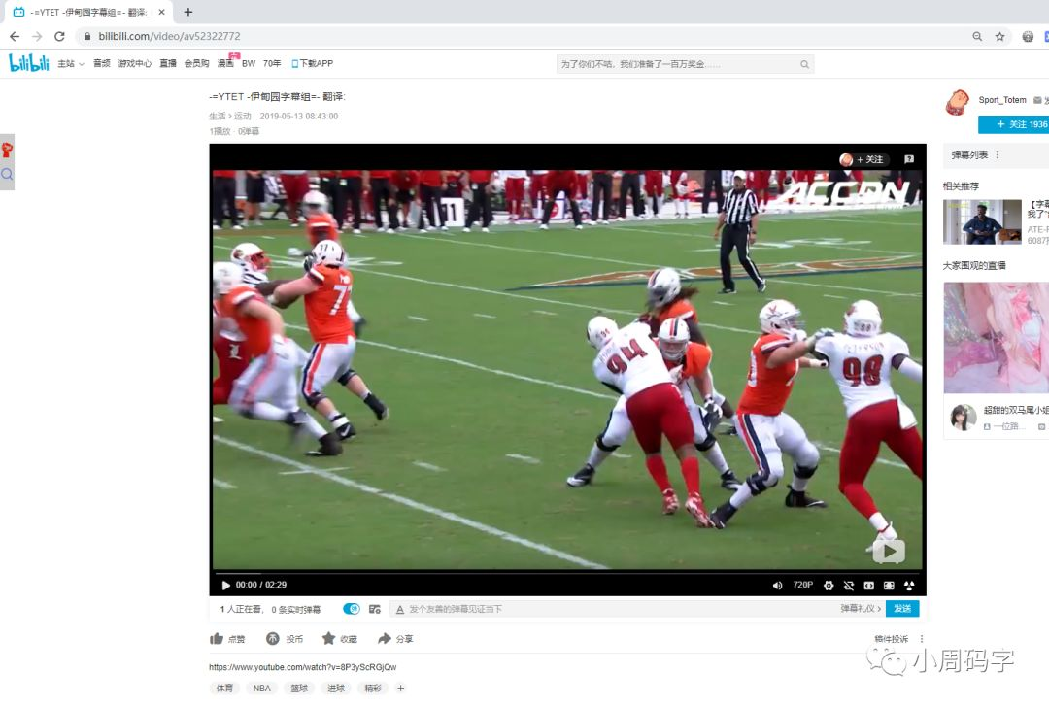This screenshot has width=1049, height=706.
Task: Click the left sidebar search icon
Action: point(8,175)
